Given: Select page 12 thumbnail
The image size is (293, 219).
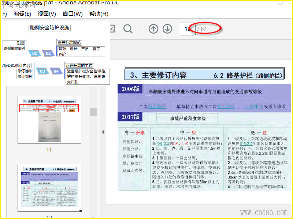Looking at the screenshot, I should tap(49, 188).
